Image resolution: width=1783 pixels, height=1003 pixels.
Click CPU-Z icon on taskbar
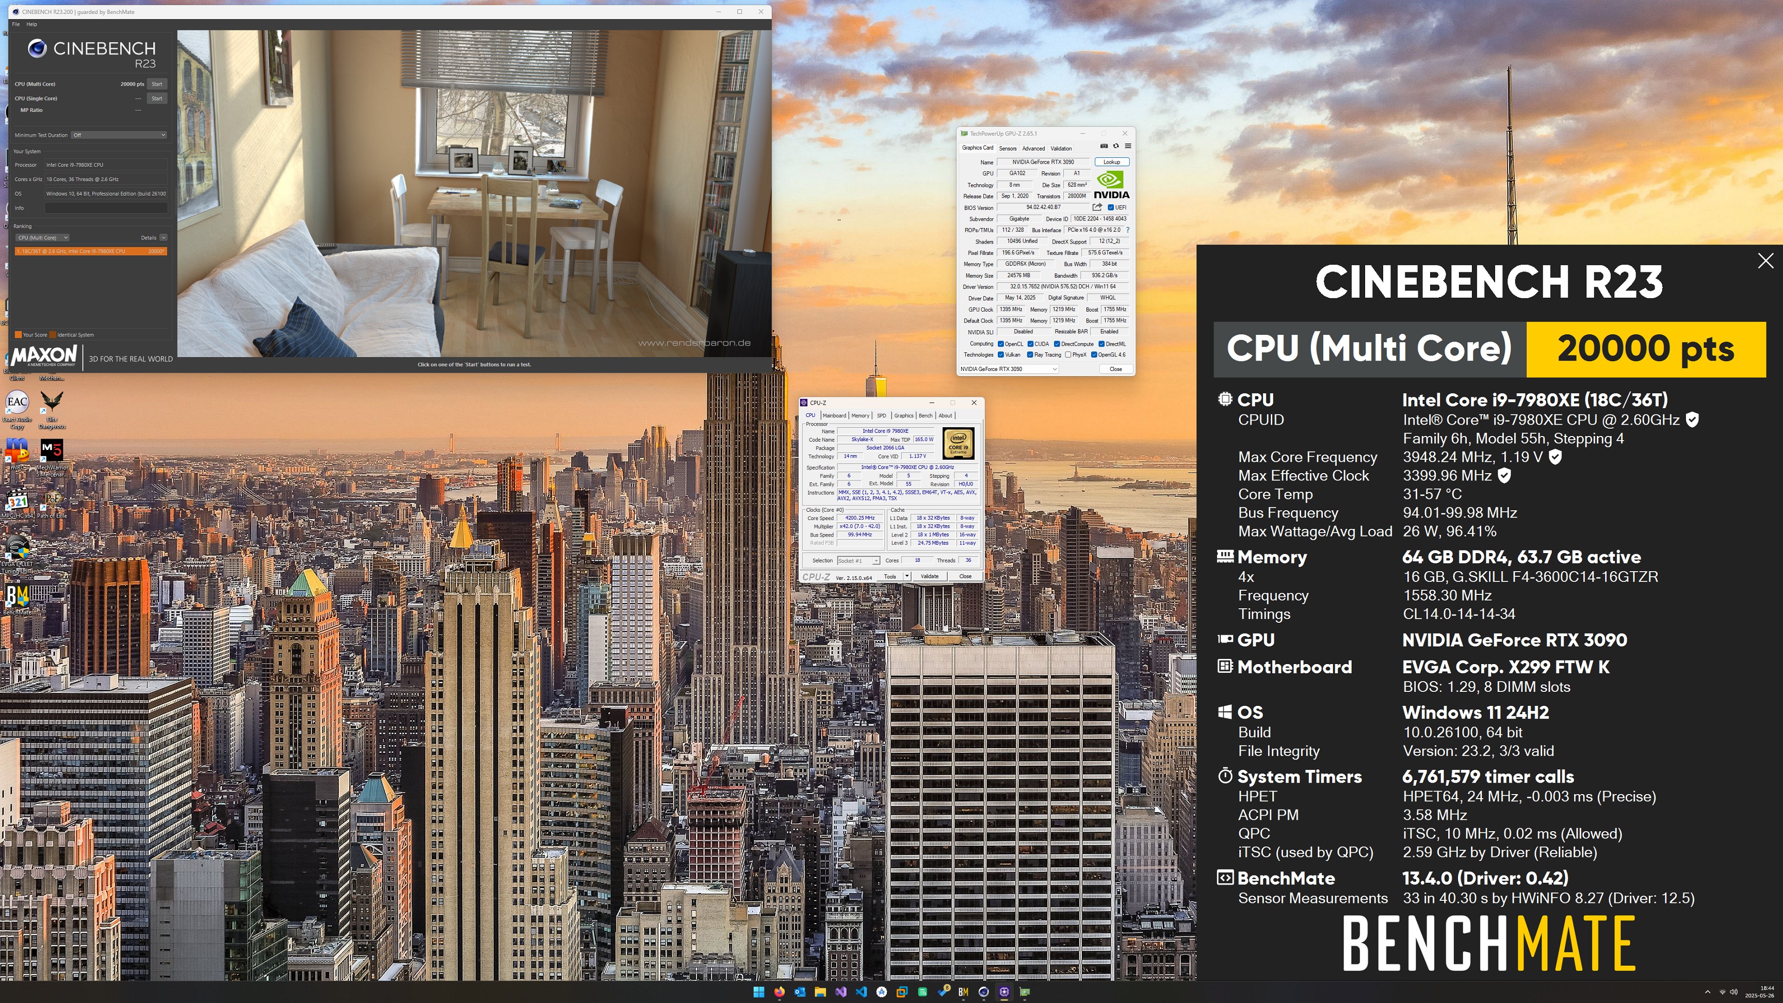(x=1004, y=992)
